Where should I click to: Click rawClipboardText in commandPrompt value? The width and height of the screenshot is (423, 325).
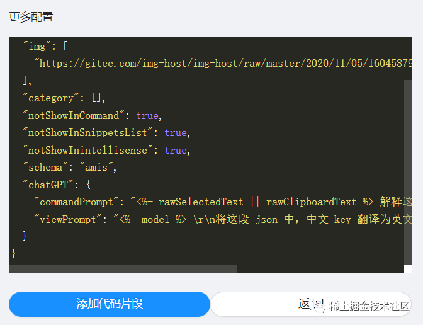coord(311,202)
